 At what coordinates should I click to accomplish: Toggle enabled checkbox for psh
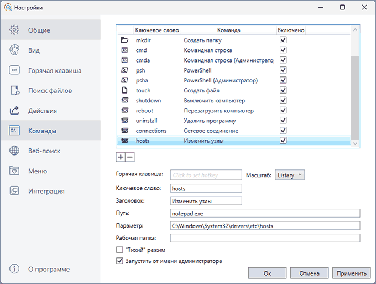pos(283,70)
